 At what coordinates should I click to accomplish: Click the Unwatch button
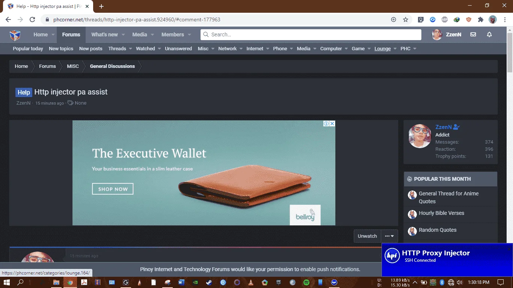point(367,236)
